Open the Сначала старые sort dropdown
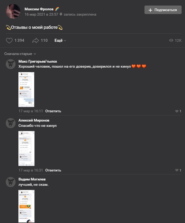This screenshot has height=223, width=185. [x=20, y=54]
